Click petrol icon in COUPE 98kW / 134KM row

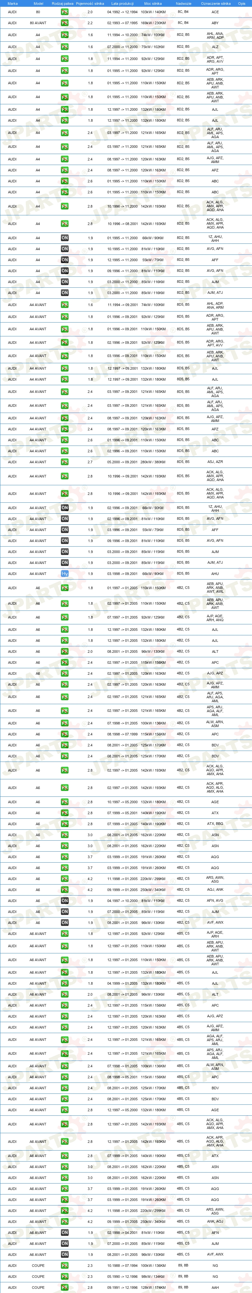pyautogui.click(x=65, y=1277)
